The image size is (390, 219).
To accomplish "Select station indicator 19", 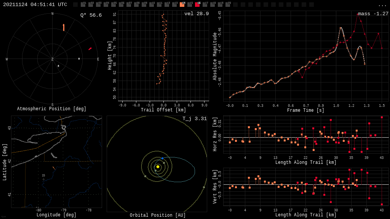I will 220,4.
